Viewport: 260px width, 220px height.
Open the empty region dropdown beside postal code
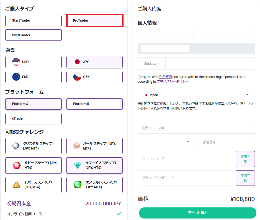tap(166, 142)
